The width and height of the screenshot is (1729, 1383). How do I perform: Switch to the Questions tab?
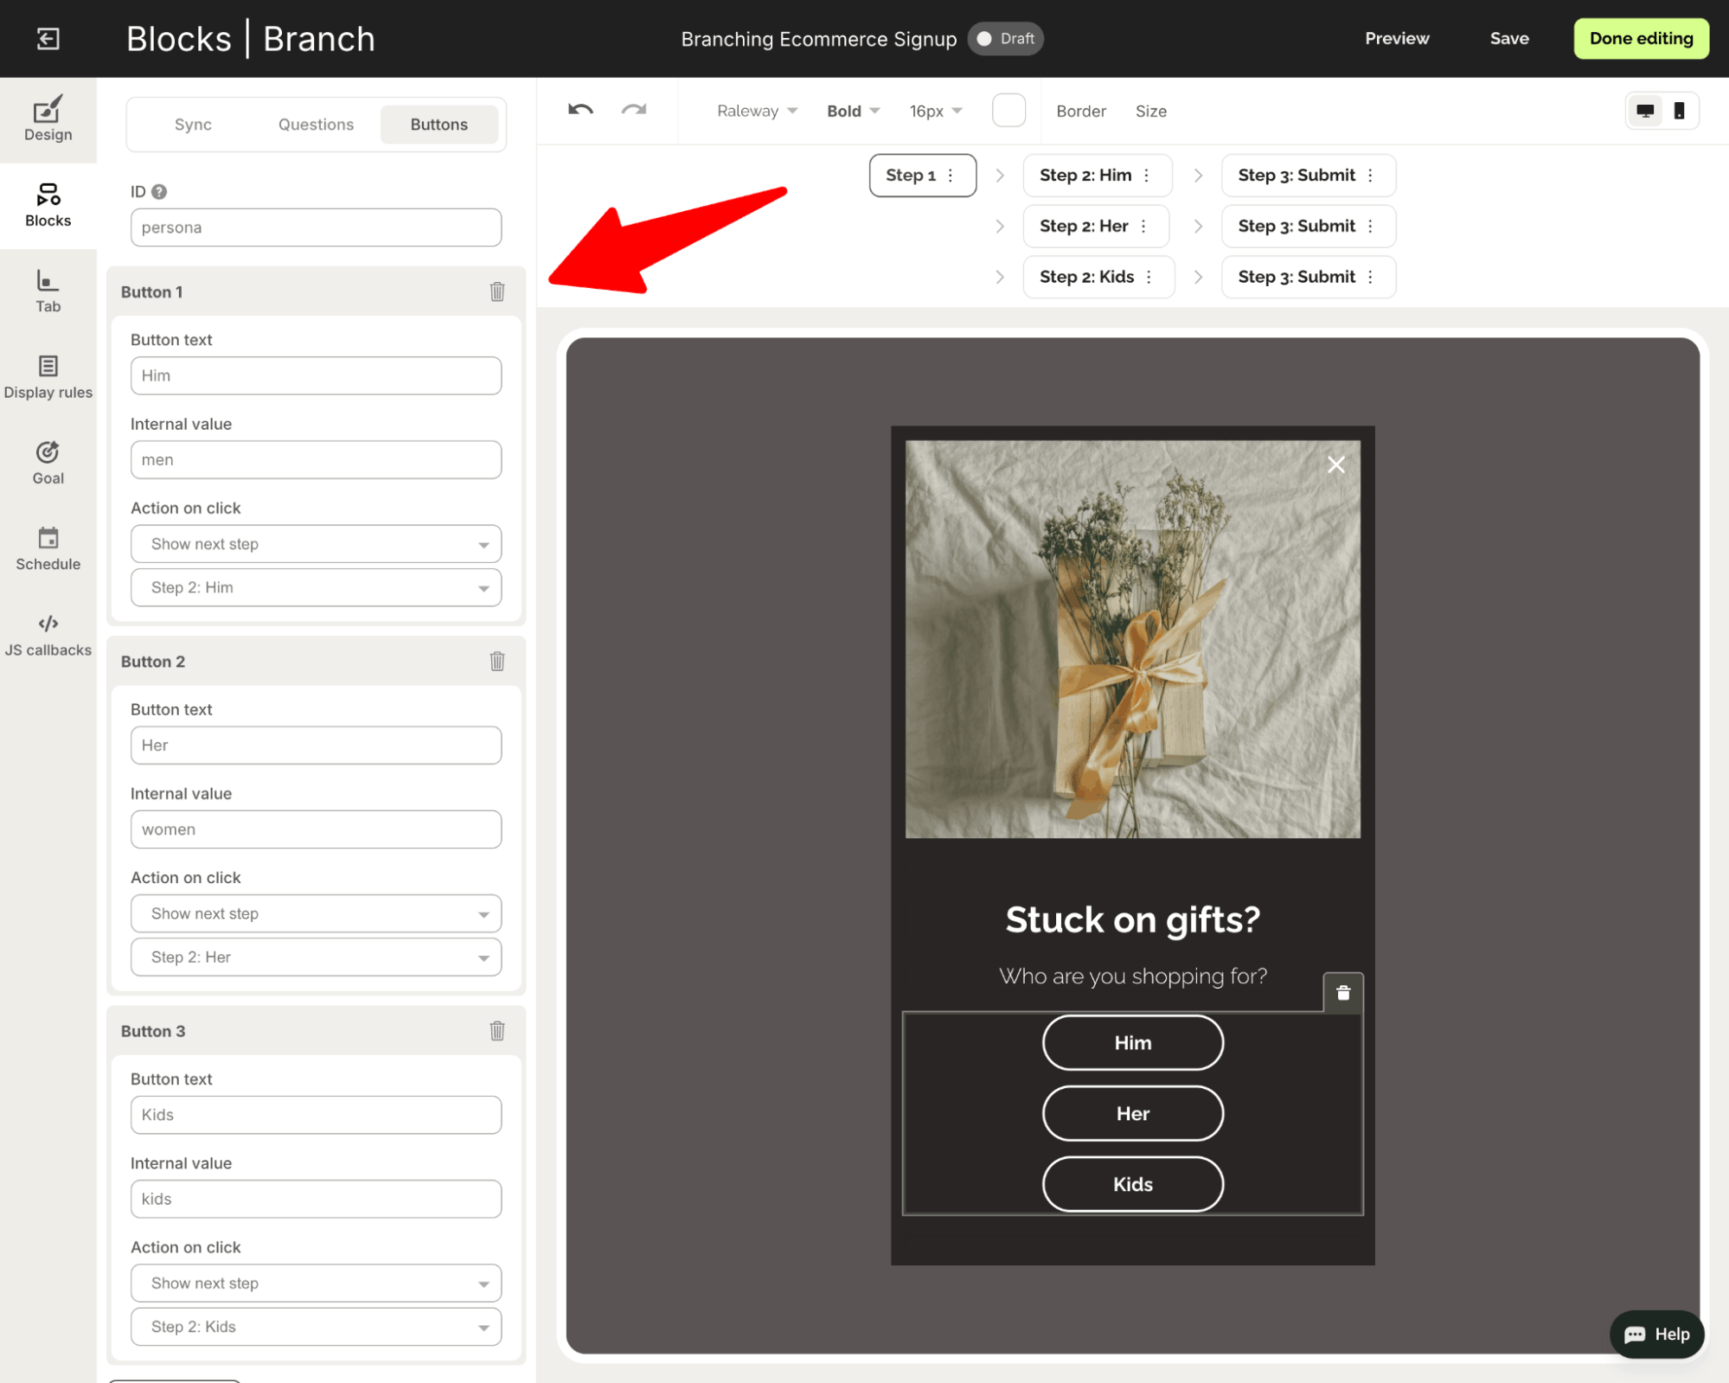point(316,125)
